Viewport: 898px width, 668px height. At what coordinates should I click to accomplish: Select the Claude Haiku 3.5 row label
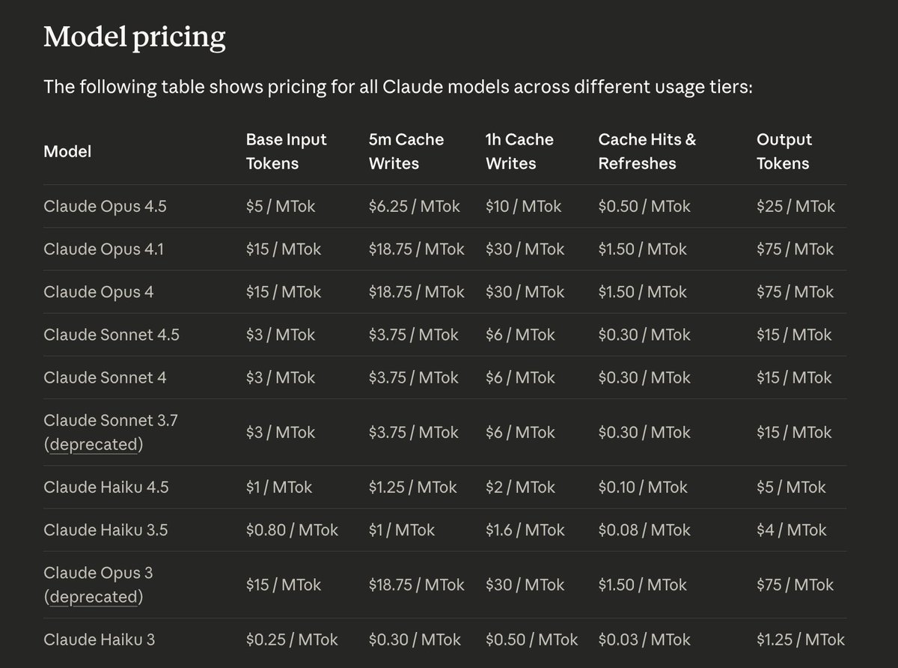[106, 530]
